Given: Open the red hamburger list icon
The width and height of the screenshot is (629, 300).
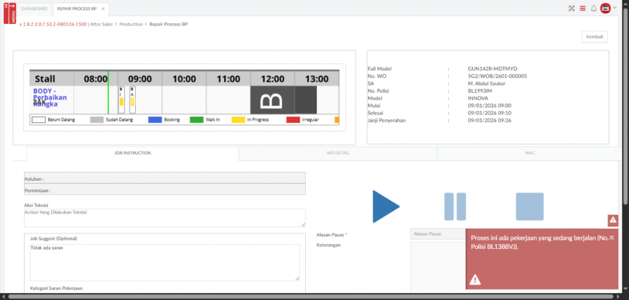Looking at the screenshot, I should [582, 9].
